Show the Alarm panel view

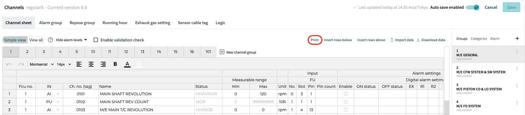pos(495,39)
